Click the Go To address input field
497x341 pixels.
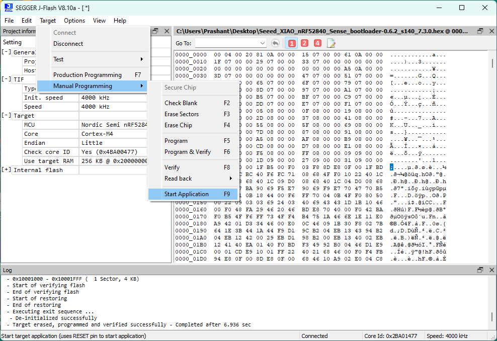227,43
